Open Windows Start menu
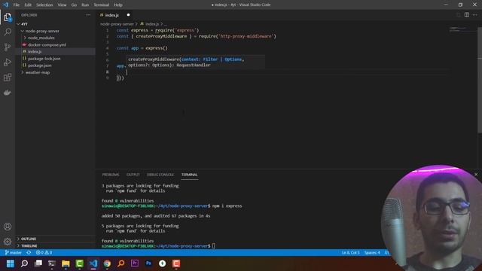 pos(11,263)
